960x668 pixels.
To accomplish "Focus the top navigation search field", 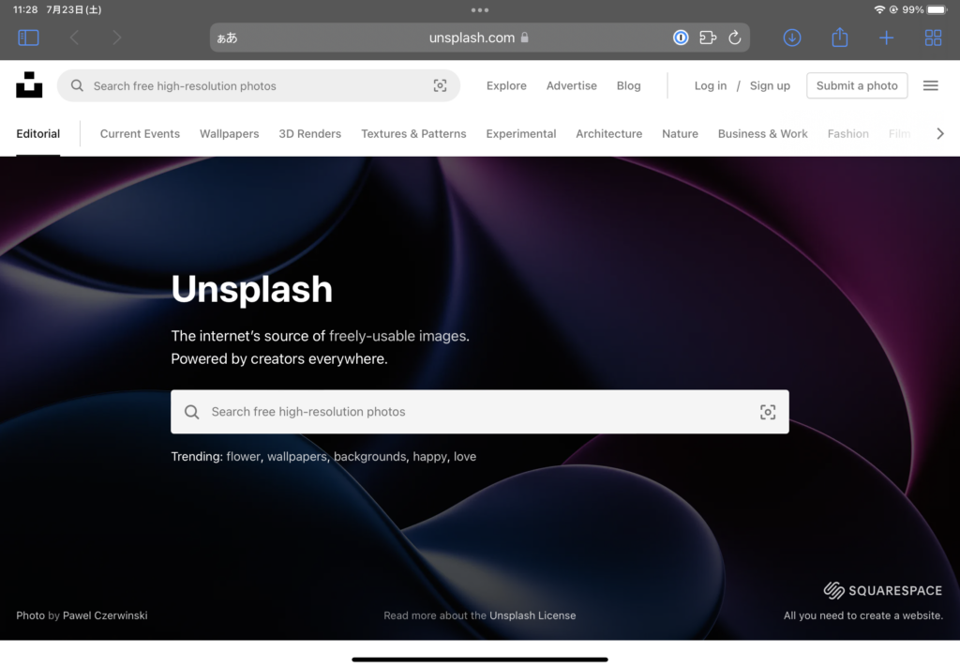I will pos(259,85).
